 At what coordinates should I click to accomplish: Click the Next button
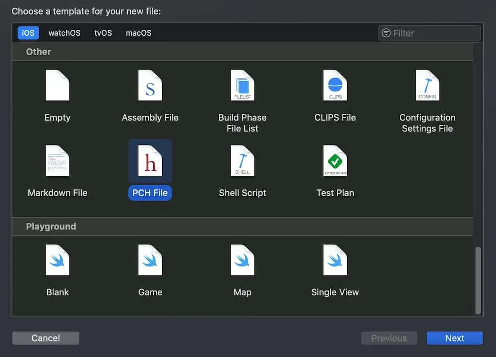(455, 338)
